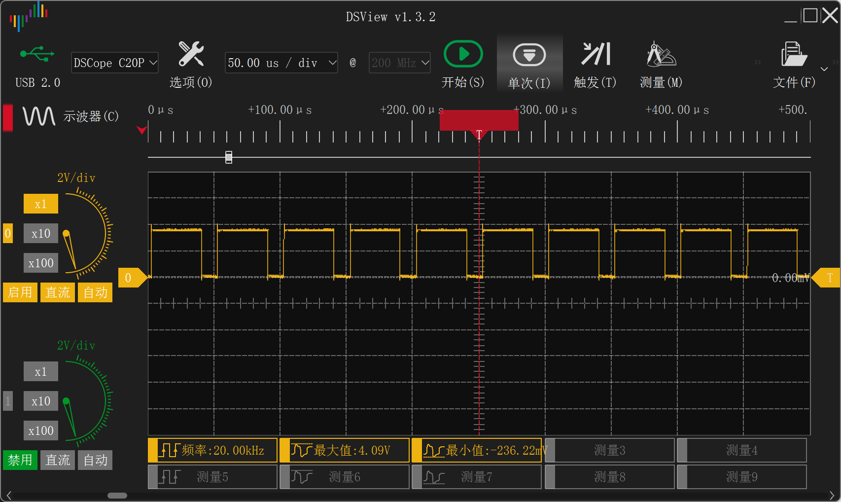Click the max value (最大值) measurement icon
This screenshot has height=502, width=841.
301,450
